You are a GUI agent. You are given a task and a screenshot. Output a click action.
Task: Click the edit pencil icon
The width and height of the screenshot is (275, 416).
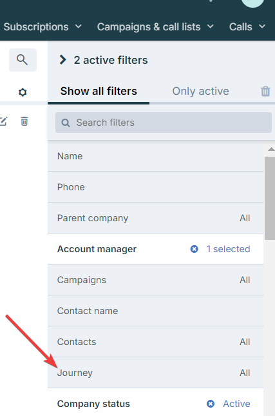point(3,121)
